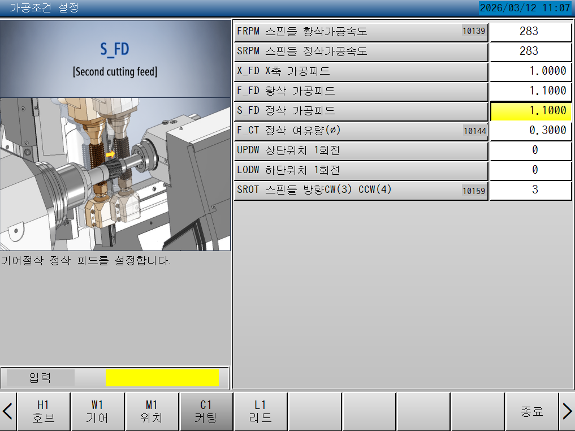Click the gear hobbing machine illustration
Image resolution: width=575 pixels, height=431 pixels.
click(x=115, y=174)
